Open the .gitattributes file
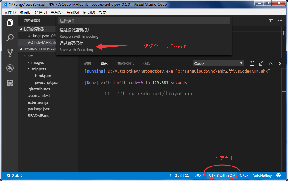 pos(39,89)
